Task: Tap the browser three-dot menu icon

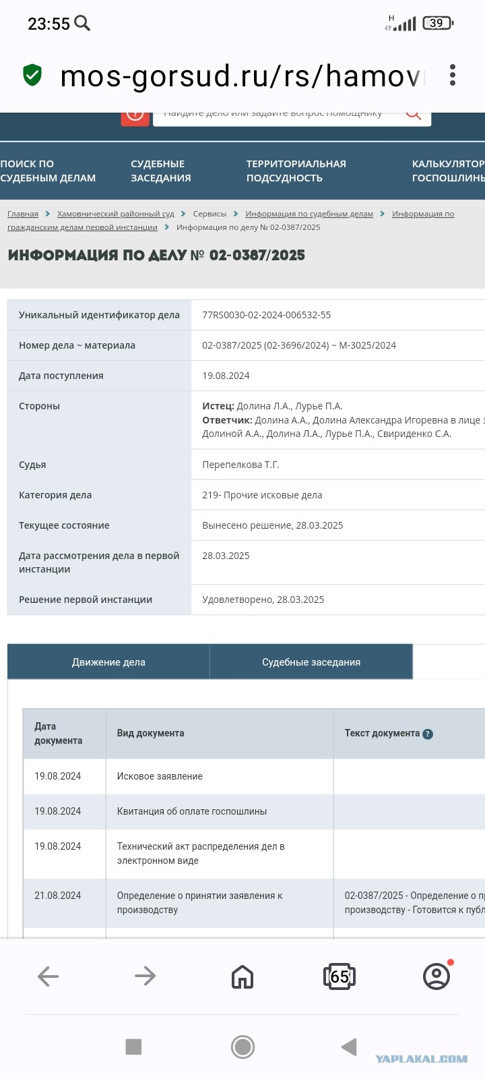Action: [x=453, y=75]
